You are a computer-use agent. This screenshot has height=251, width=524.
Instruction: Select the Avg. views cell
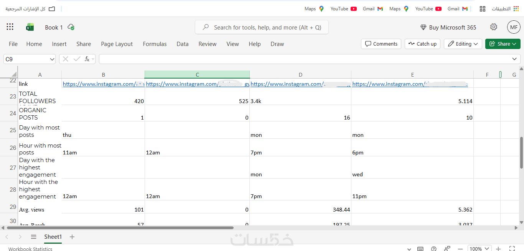[x=40, y=207]
